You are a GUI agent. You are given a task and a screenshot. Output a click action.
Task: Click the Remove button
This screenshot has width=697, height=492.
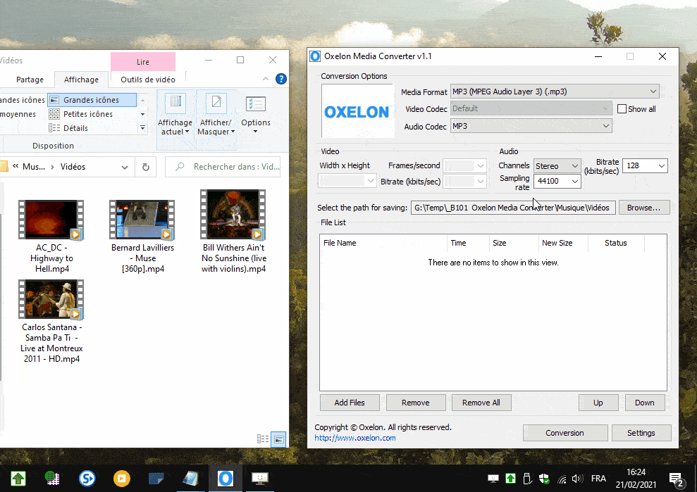pyautogui.click(x=416, y=403)
